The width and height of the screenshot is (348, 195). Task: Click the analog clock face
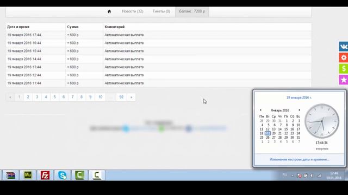pyautogui.click(x=322, y=121)
